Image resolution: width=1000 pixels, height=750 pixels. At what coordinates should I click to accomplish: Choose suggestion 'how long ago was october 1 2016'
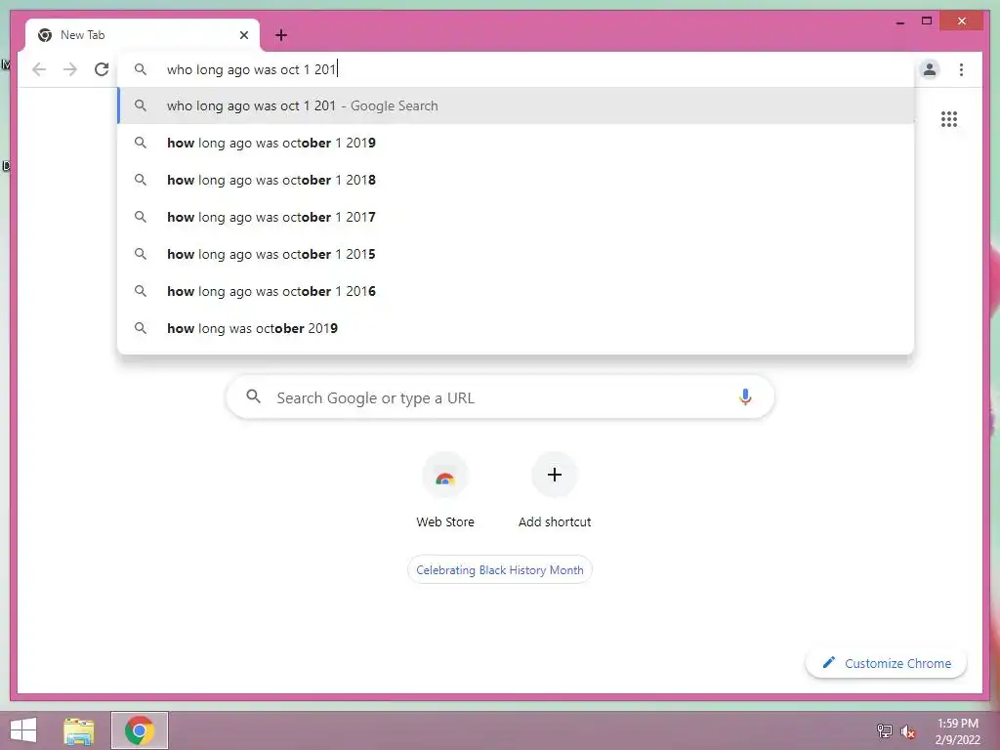(x=516, y=291)
